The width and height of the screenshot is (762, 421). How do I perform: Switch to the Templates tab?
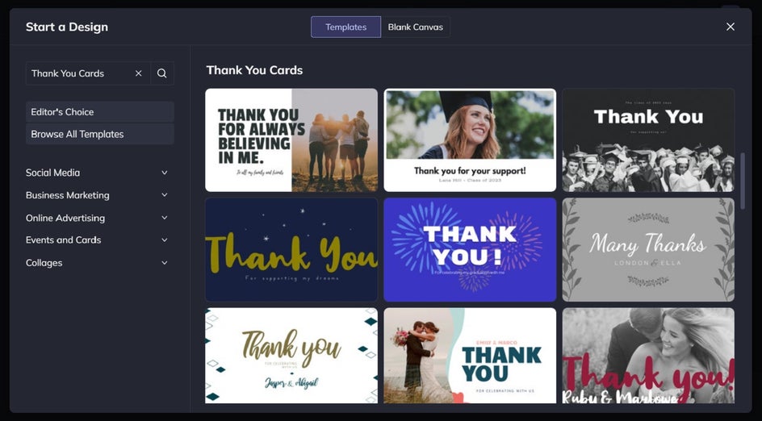click(x=345, y=27)
